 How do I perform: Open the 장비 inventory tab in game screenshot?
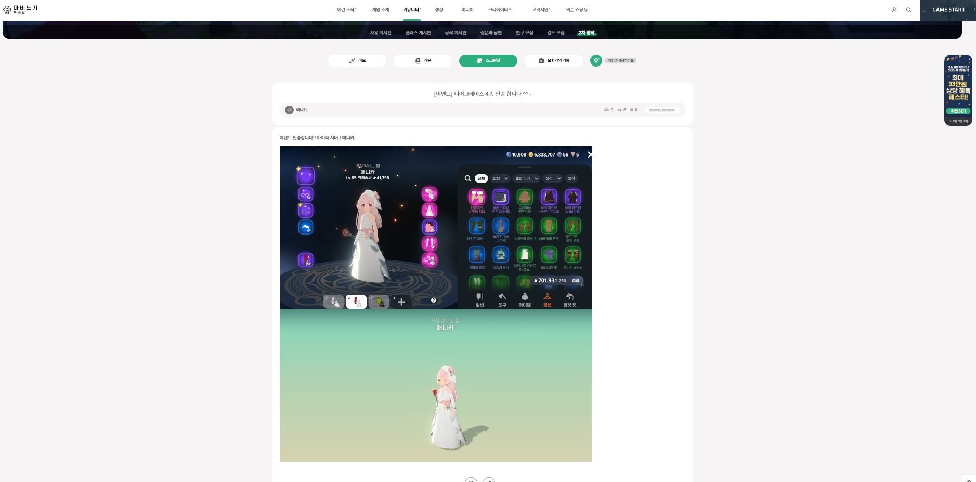pyautogui.click(x=479, y=300)
